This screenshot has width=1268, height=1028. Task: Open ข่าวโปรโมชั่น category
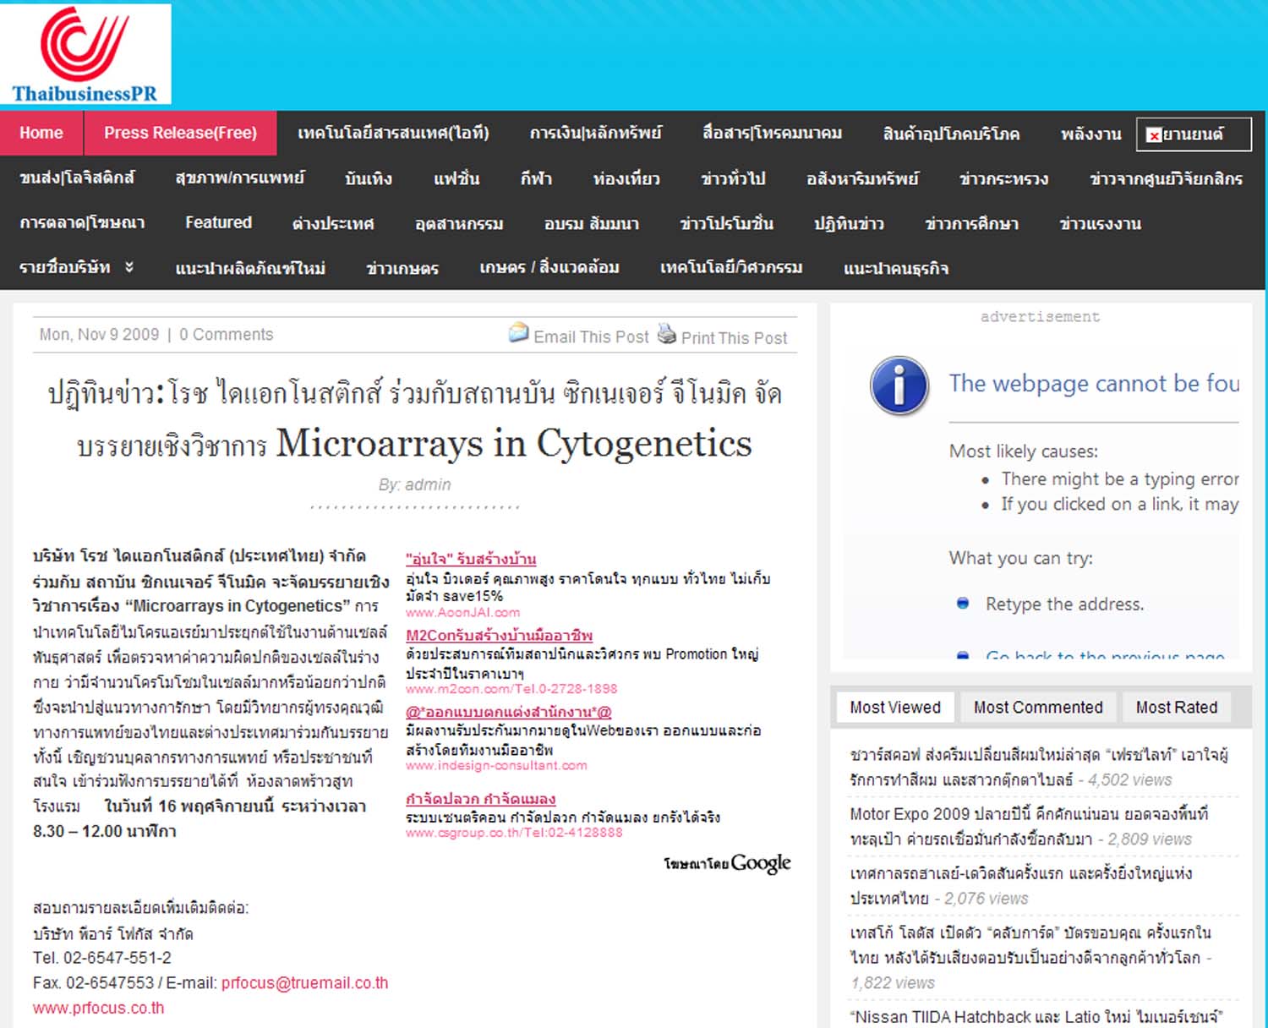(727, 224)
